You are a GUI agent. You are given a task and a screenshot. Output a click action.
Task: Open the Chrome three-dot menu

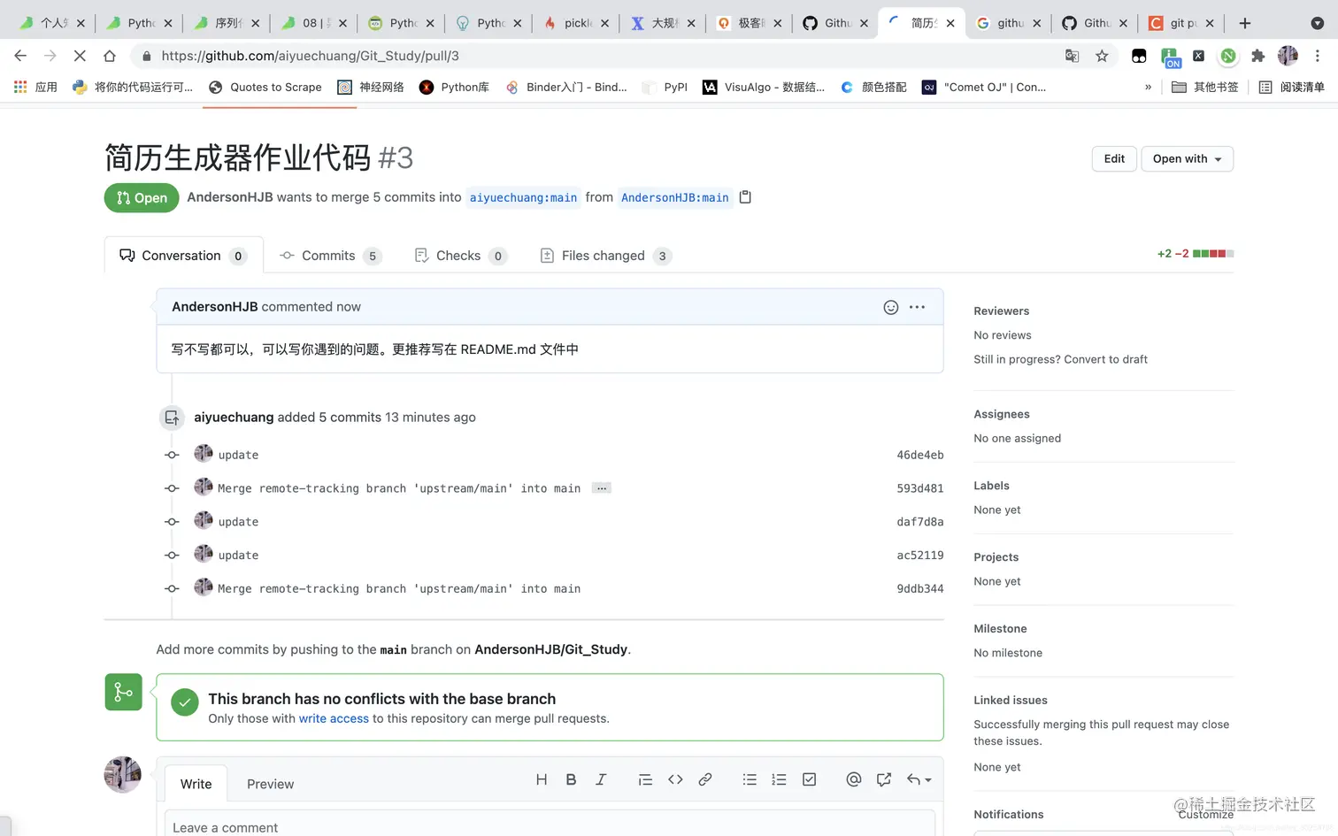pos(1318,56)
